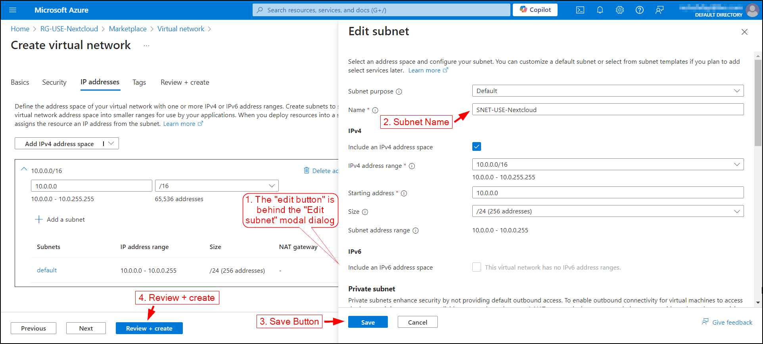Click the search resources box
Viewport: 763px width, 344px height.
pyautogui.click(x=381, y=10)
